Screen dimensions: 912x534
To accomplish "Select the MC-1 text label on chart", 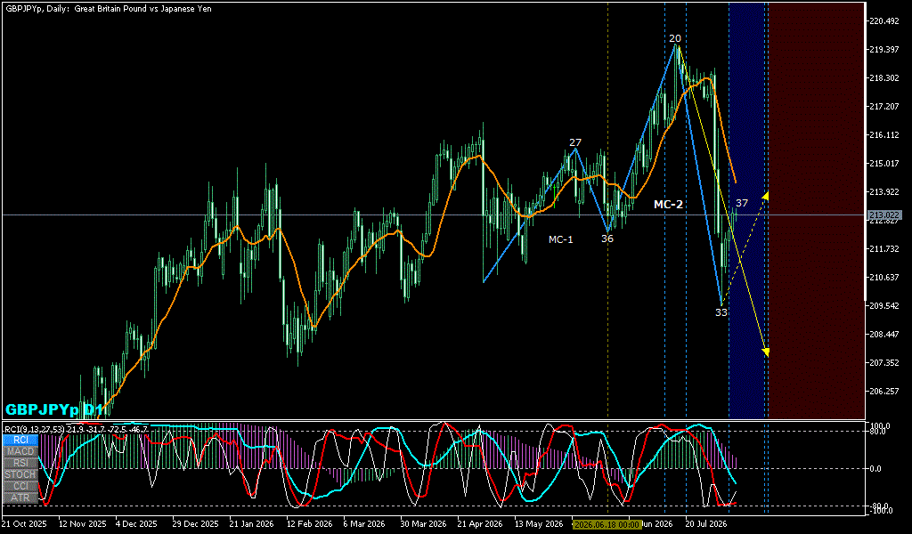I will 561,239.
